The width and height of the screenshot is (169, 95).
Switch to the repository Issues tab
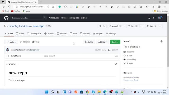[20, 34]
